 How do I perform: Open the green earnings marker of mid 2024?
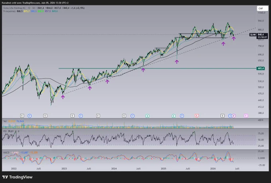(147, 116)
